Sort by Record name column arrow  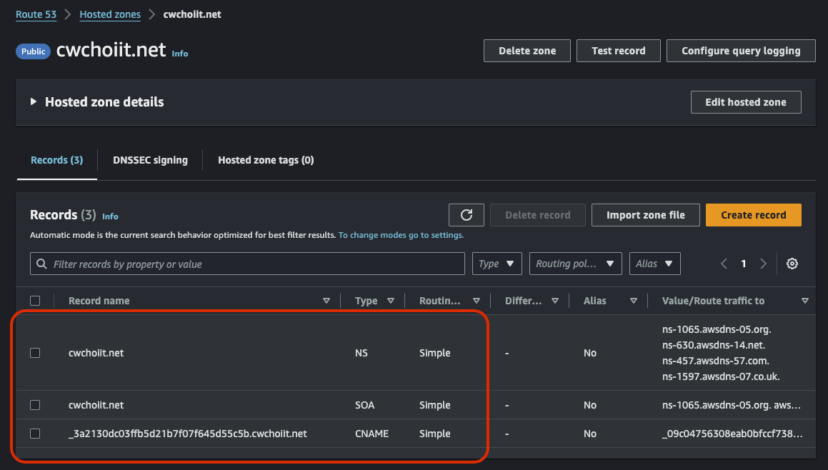pos(326,301)
